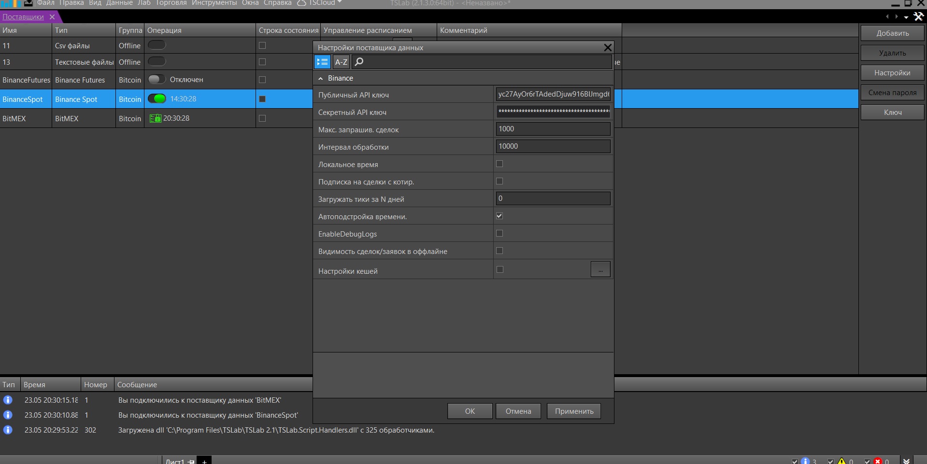Open the Правка menu

pos(71,3)
